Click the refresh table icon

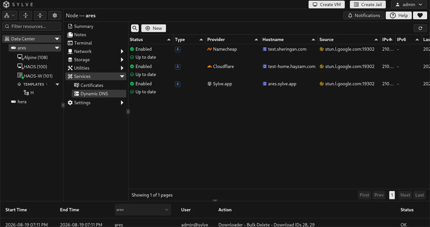click(420, 28)
